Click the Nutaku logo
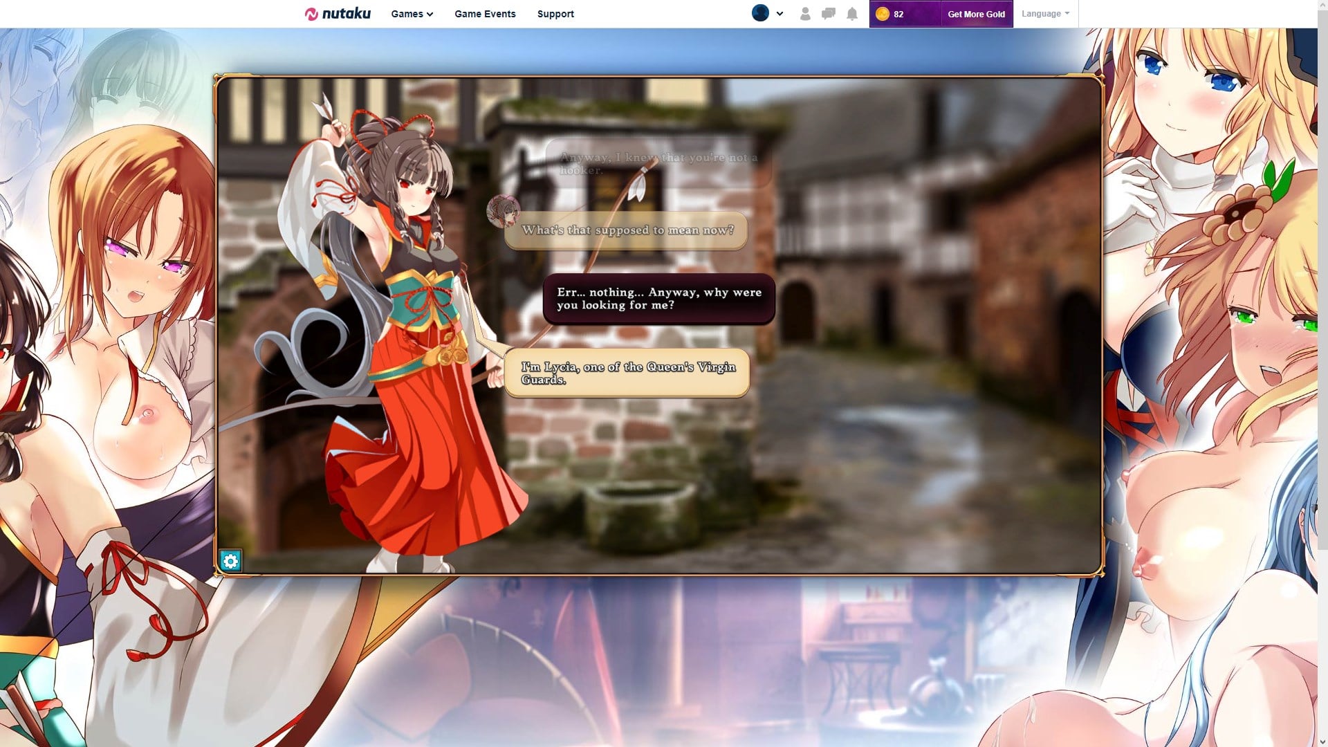This screenshot has width=1328, height=747. (x=338, y=14)
